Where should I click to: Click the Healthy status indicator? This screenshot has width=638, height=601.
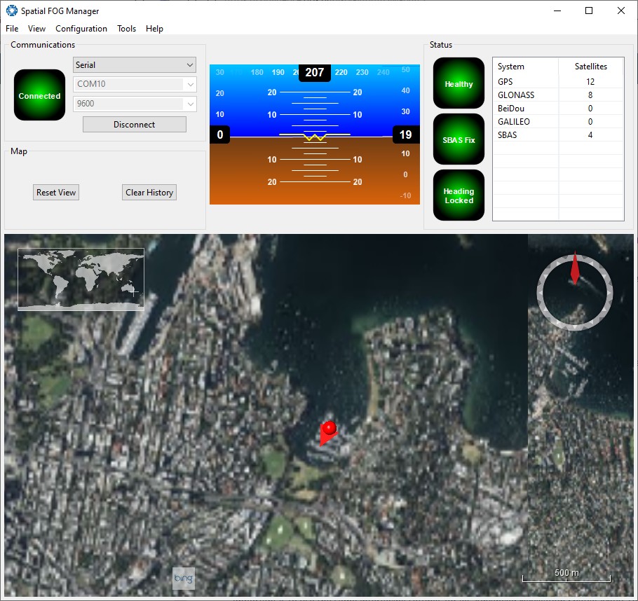click(459, 84)
